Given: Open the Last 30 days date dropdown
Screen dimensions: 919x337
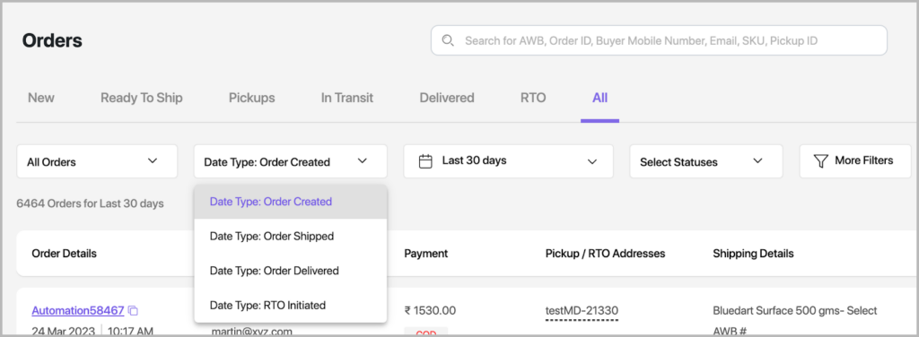Looking at the screenshot, I should [x=508, y=161].
